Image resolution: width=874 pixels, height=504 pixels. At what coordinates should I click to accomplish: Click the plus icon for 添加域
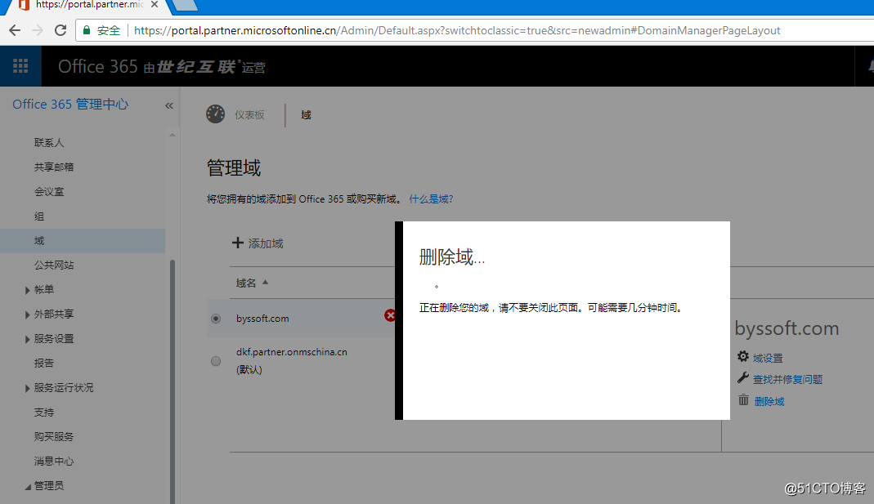tap(238, 243)
